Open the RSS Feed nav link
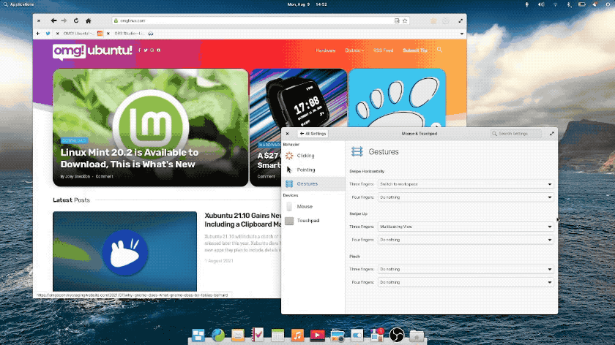The height and width of the screenshot is (345, 615). click(383, 50)
